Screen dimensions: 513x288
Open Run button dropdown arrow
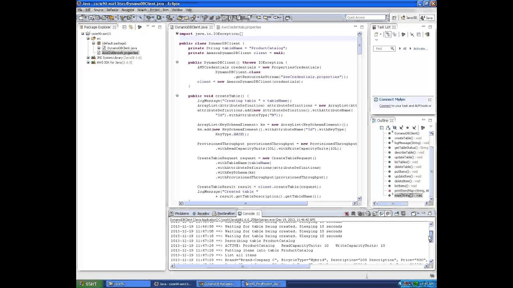[x=163, y=18]
